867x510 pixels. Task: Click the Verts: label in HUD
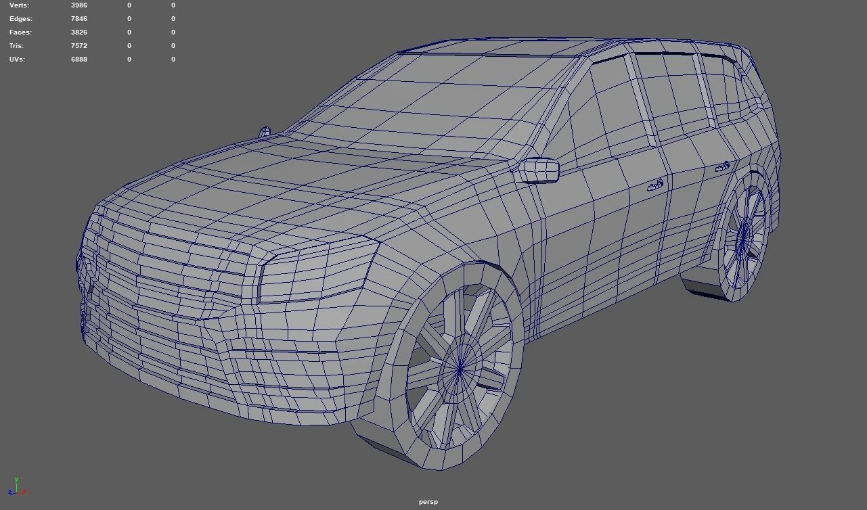[x=20, y=5]
